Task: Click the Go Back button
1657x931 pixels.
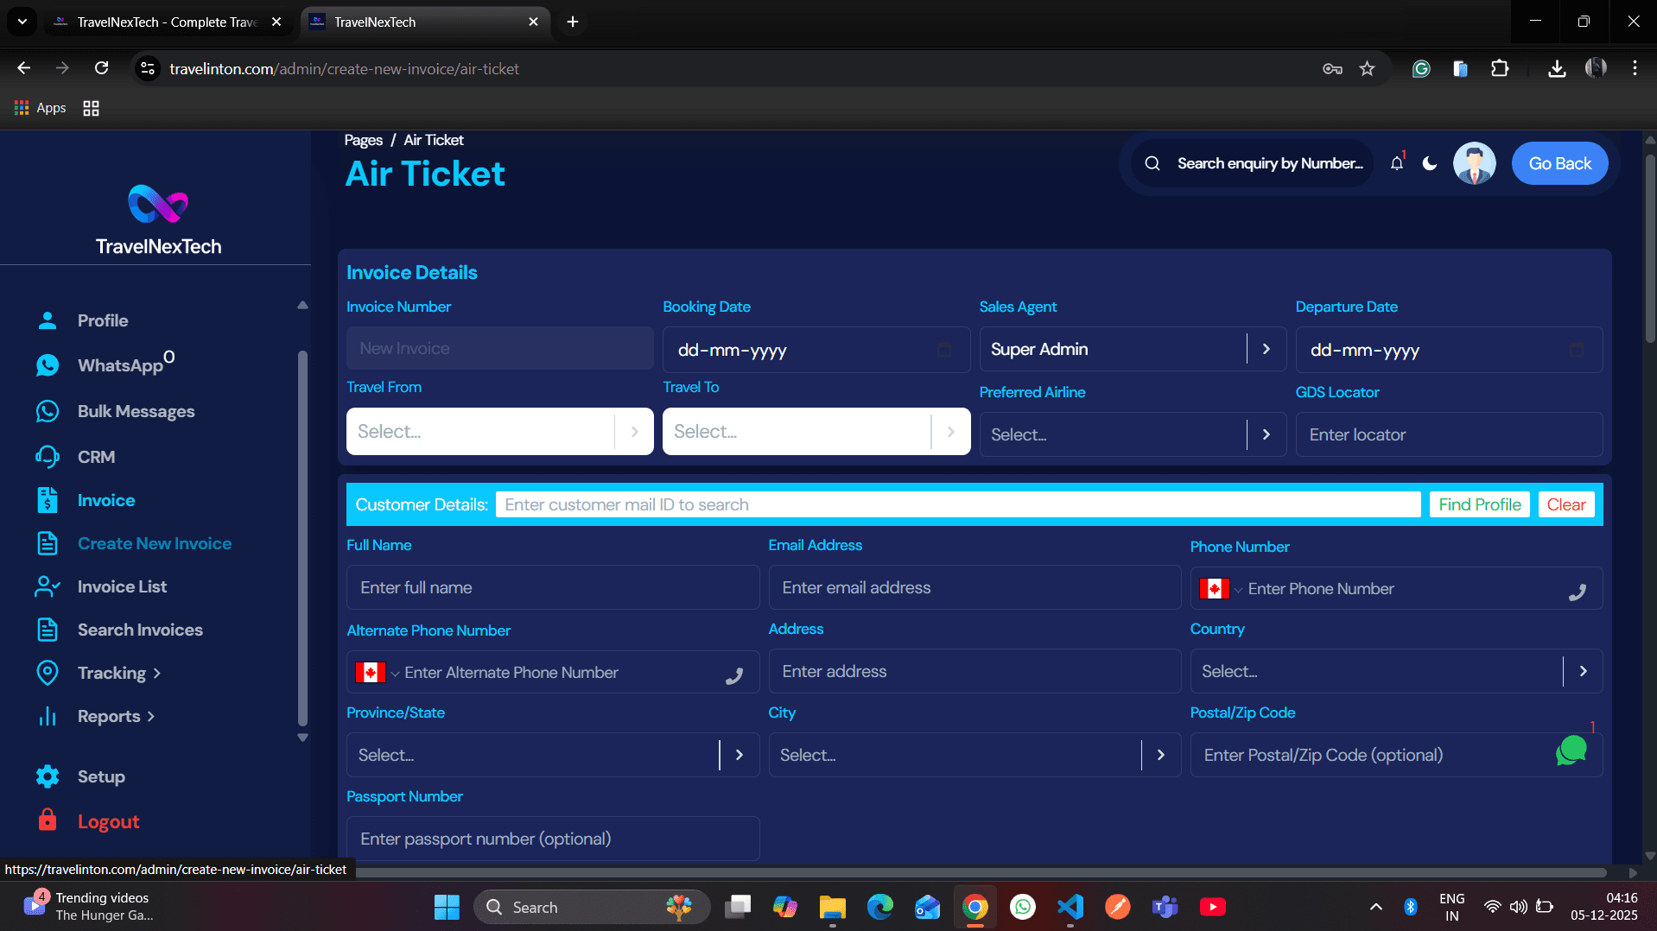Action: pos(1559,163)
